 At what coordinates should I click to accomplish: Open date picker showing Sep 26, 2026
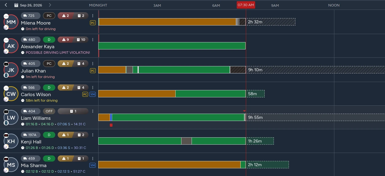(x=29, y=5)
